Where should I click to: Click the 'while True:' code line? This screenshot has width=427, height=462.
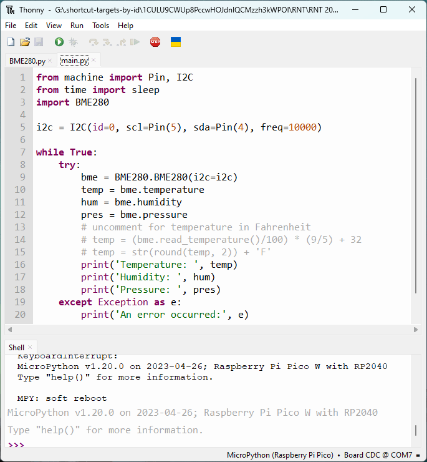pos(67,152)
